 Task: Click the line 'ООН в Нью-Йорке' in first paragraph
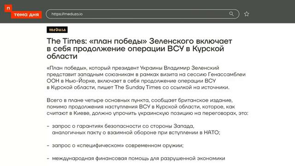pyautogui.click(x=131, y=81)
